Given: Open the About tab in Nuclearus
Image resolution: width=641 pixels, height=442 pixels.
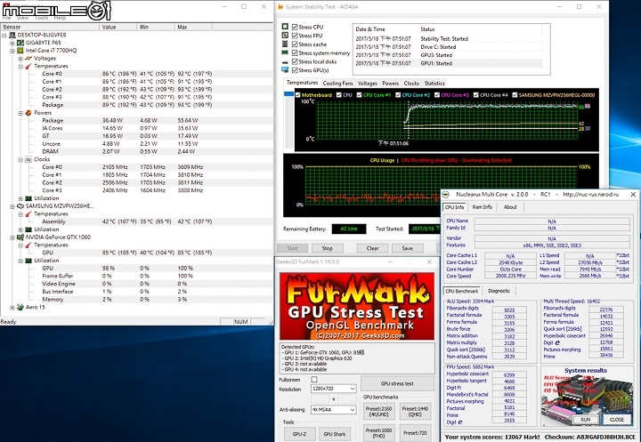Looking at the screenshot, I should pos(510,207).
